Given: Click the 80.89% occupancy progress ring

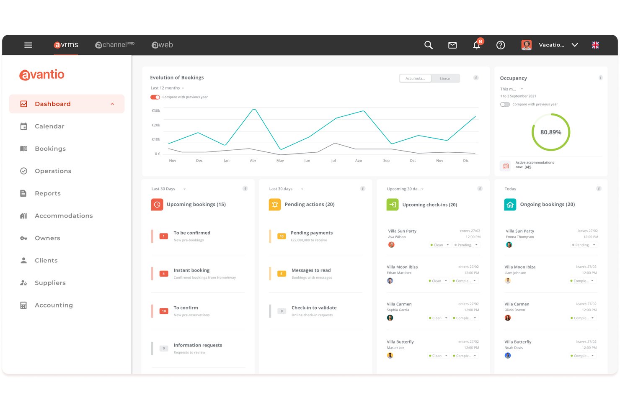Looking at the screenshot, I should coord(550,132).
